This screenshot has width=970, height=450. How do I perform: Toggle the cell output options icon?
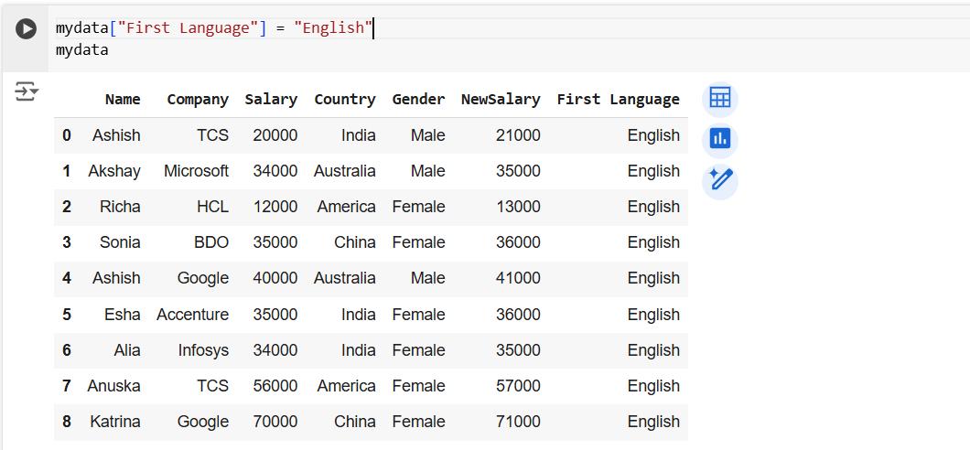point(27,91)
